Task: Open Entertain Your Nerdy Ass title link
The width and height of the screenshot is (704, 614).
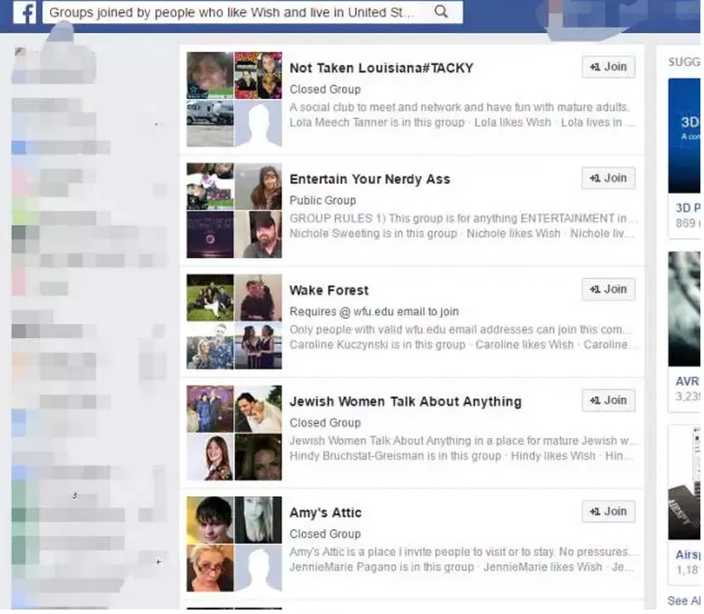Action: 370,179
